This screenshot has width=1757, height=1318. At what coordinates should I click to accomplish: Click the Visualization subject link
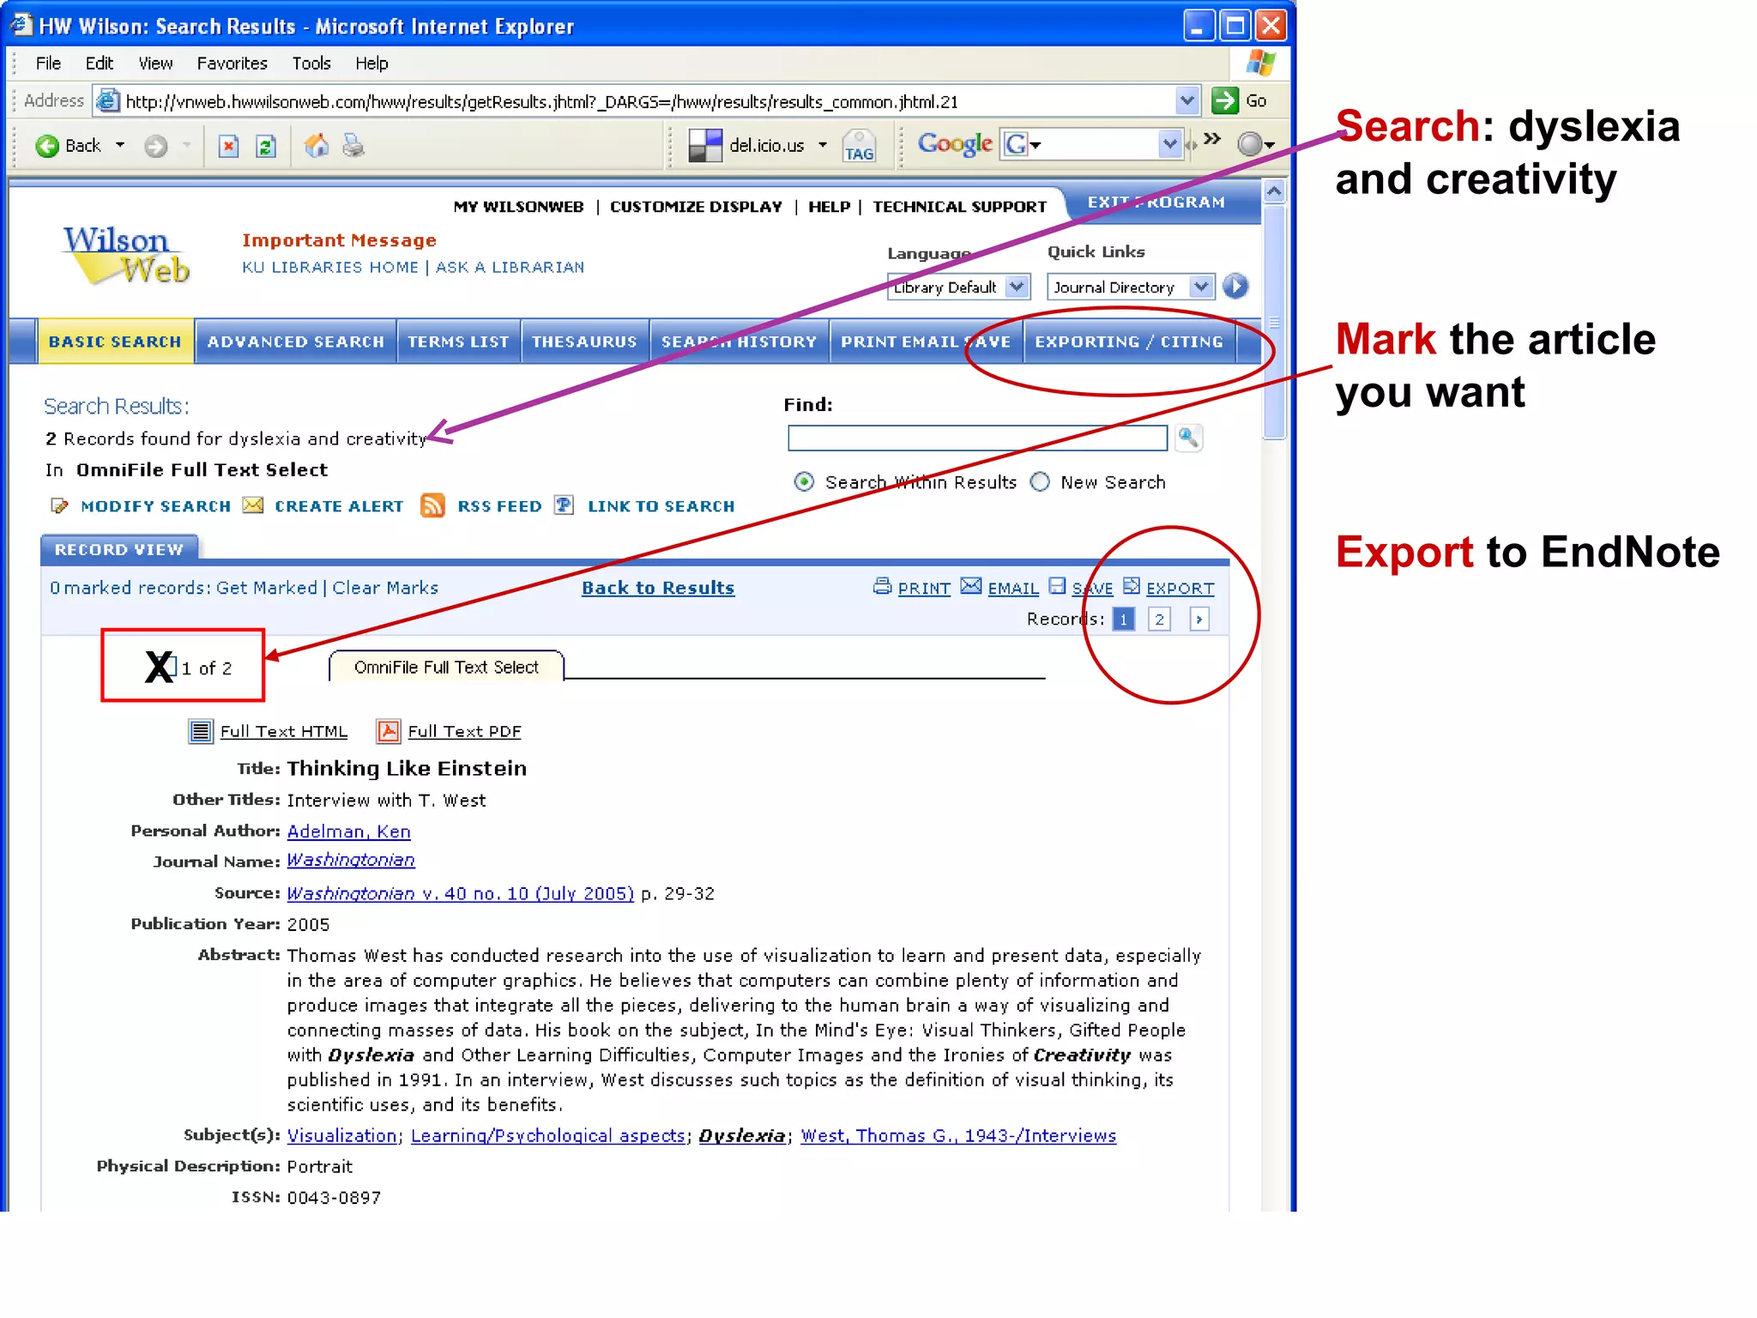point(341,1135)
